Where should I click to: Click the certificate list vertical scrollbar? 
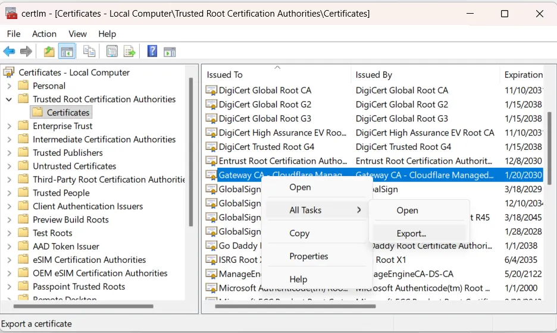point(549,149)
